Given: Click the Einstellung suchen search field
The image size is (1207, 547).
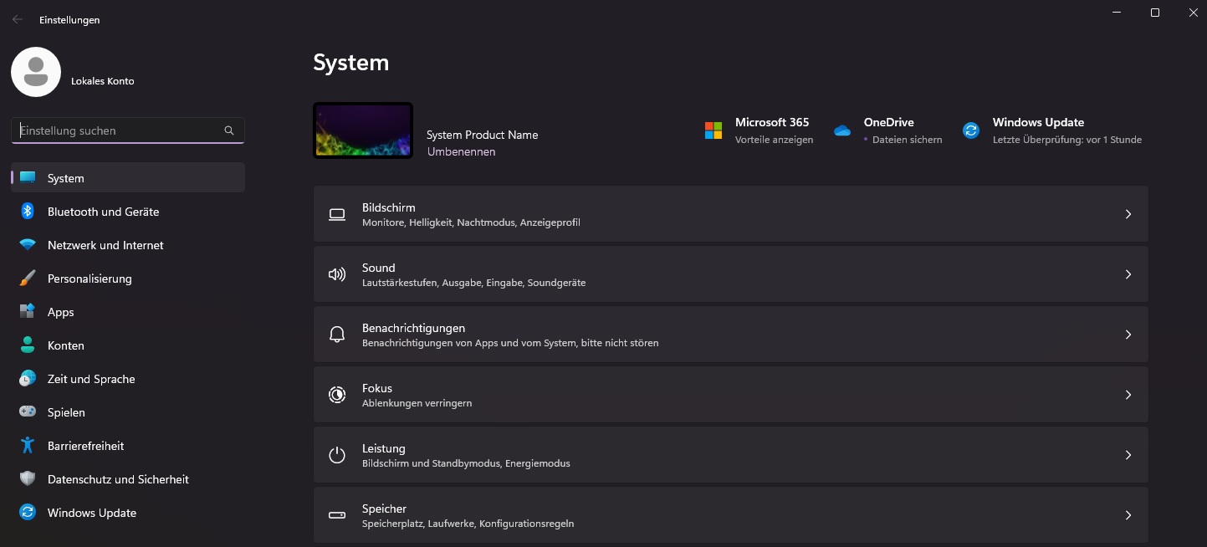Looking at the screenshot, I should 127,130.
